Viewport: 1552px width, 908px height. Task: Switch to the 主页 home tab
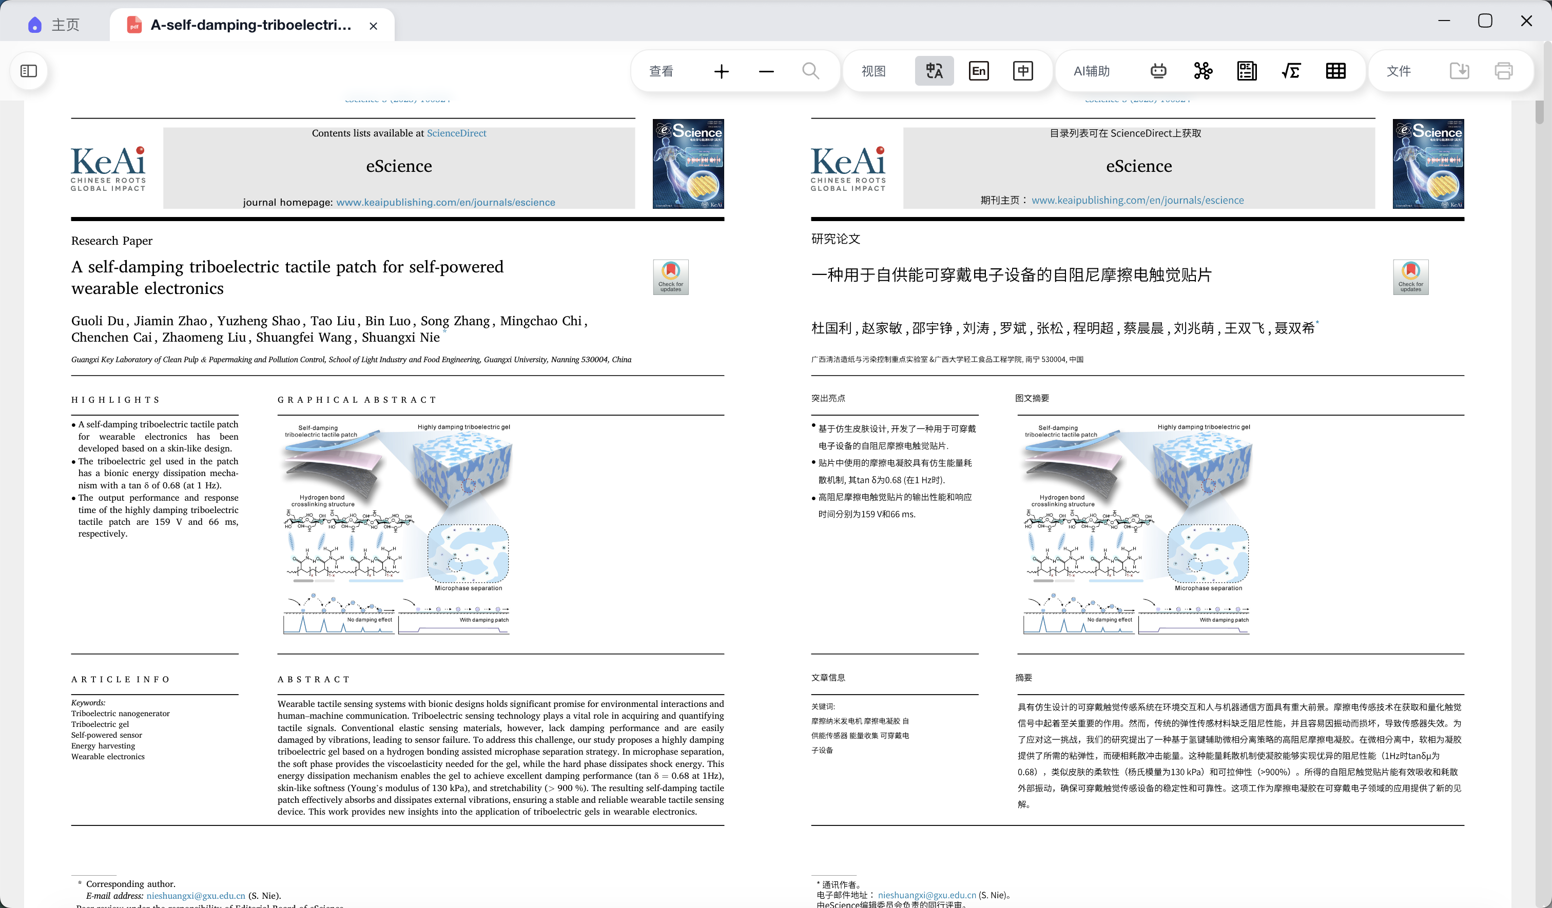tap(54, 25)
